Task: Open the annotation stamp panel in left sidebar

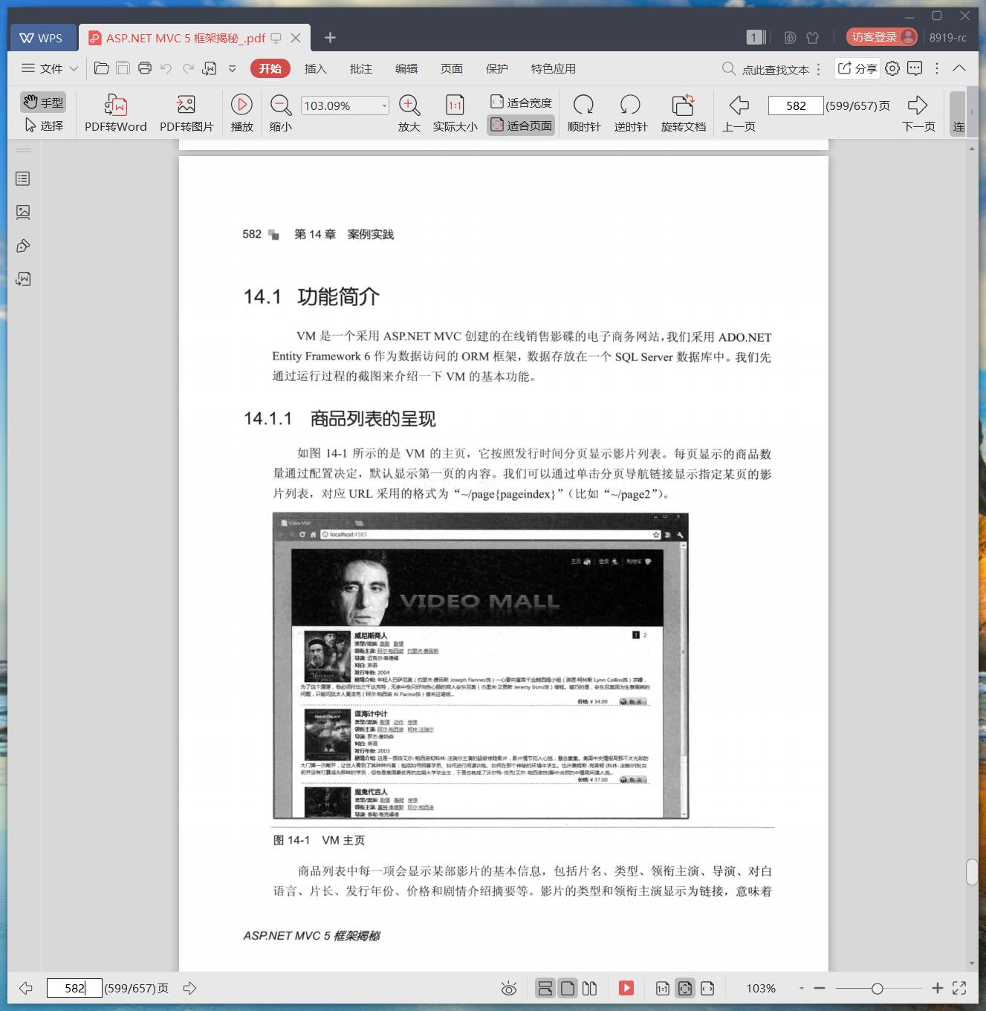Action: [x=23, y=246]
